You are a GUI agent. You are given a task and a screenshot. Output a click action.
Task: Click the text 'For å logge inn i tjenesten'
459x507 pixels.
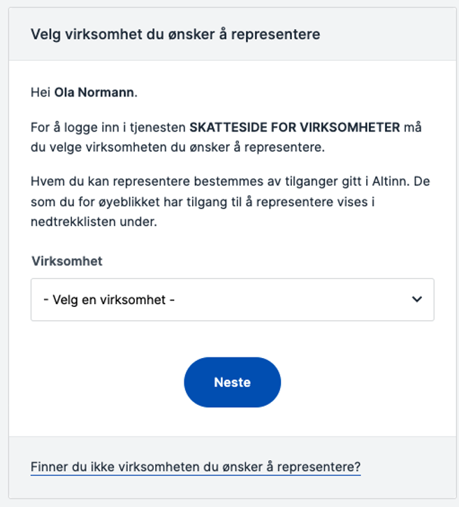pos(108,128)
